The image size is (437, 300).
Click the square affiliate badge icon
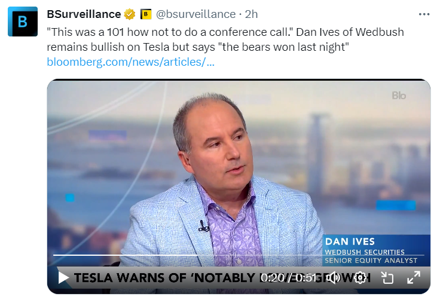(x=146, y=14)
